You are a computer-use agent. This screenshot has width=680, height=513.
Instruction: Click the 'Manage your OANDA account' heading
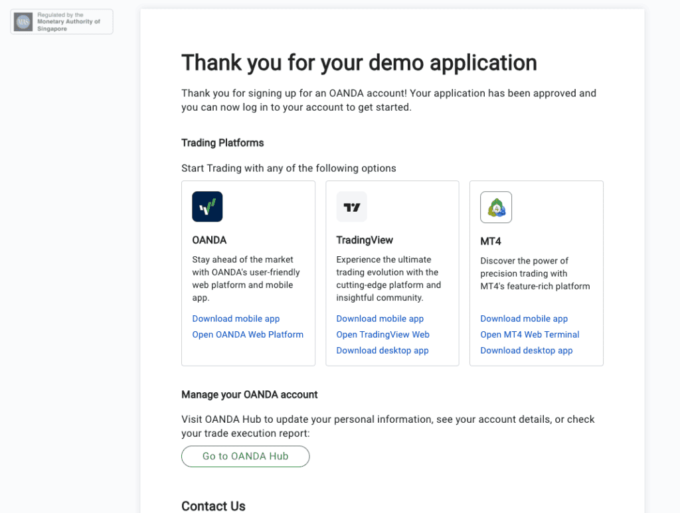tap(250, 395)
